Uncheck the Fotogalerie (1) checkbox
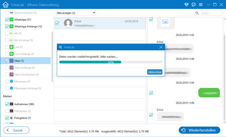The image size is (226, 137). click(x=7, y=118)
